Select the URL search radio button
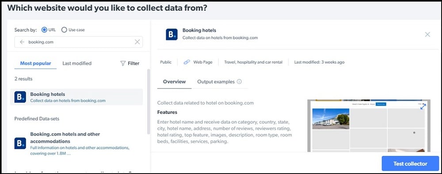This screenshot has width=442, height=174. coord(44,30)
